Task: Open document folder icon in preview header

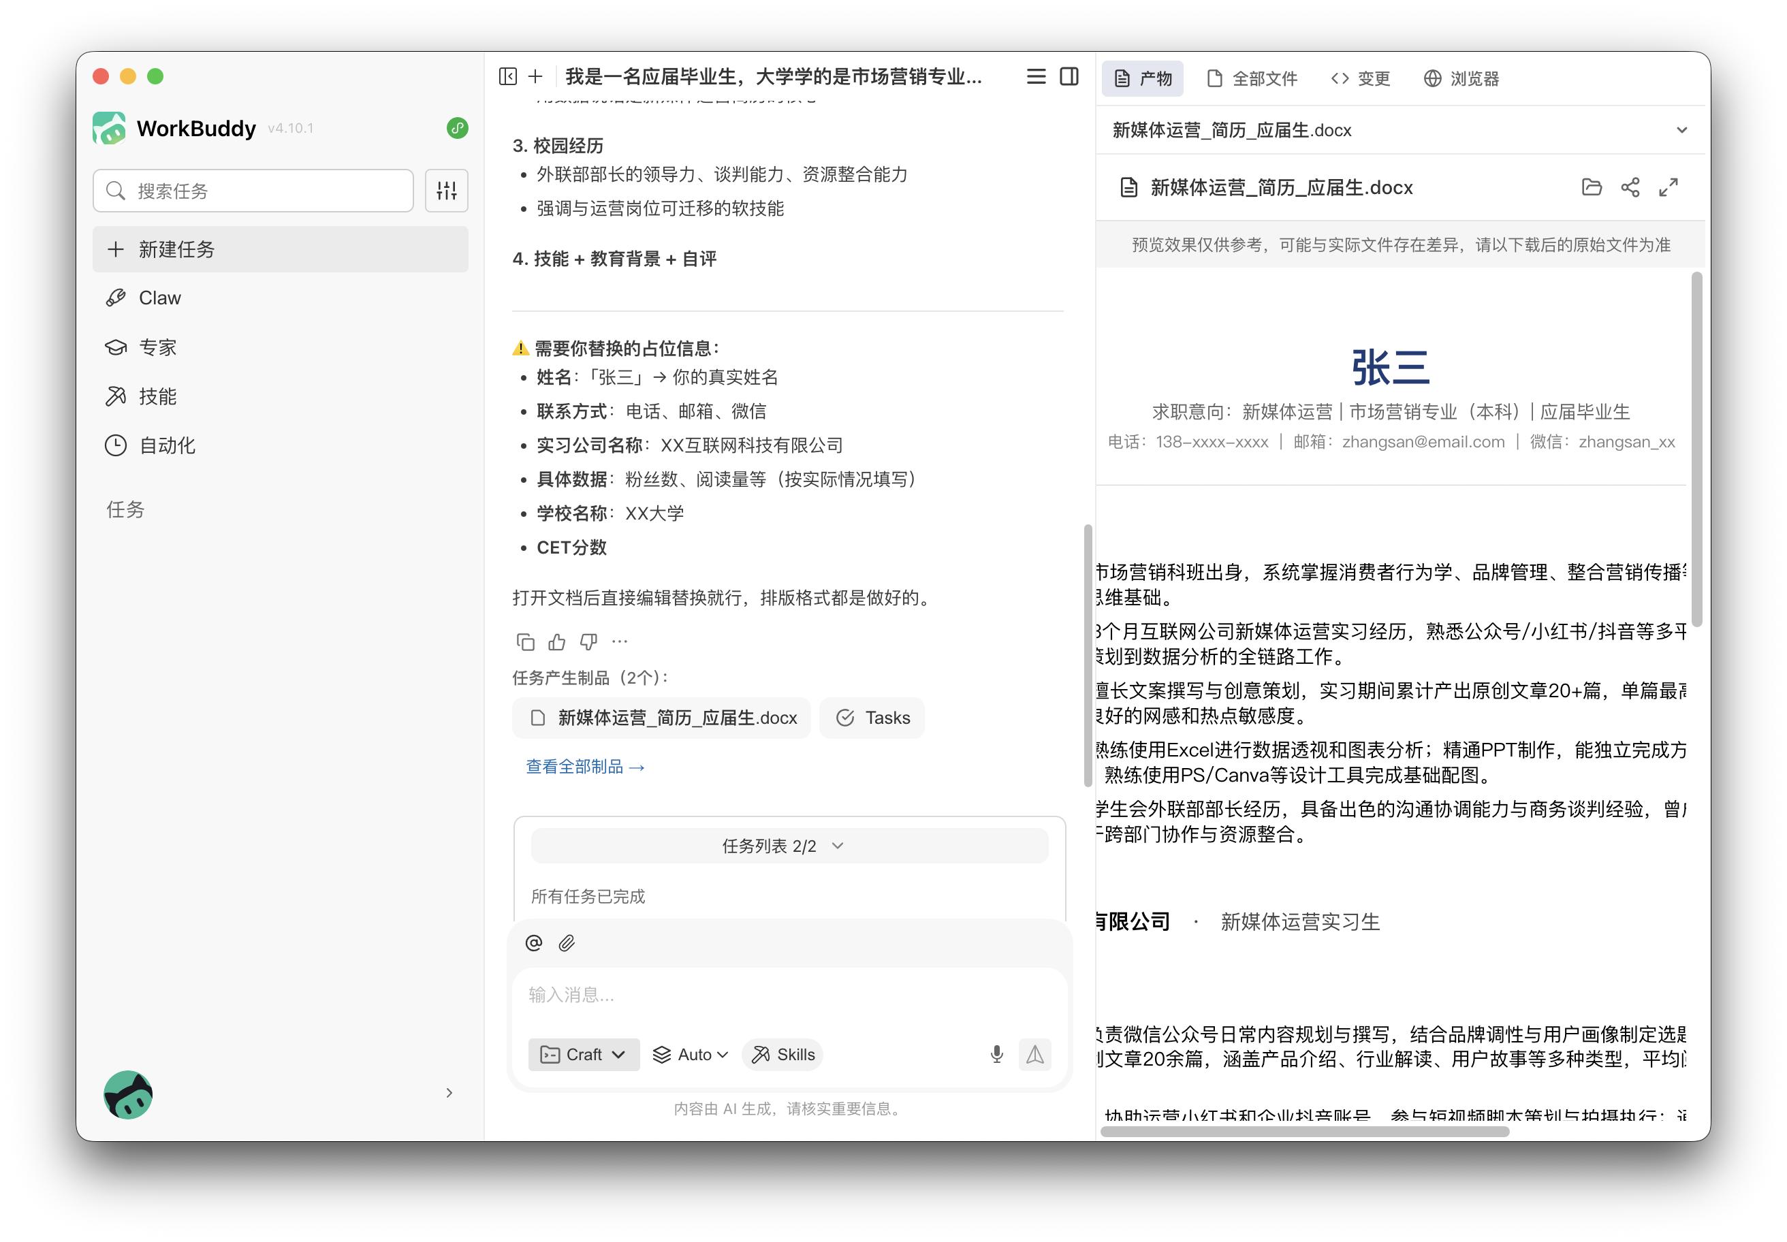Action: (x=1592, y=187)
